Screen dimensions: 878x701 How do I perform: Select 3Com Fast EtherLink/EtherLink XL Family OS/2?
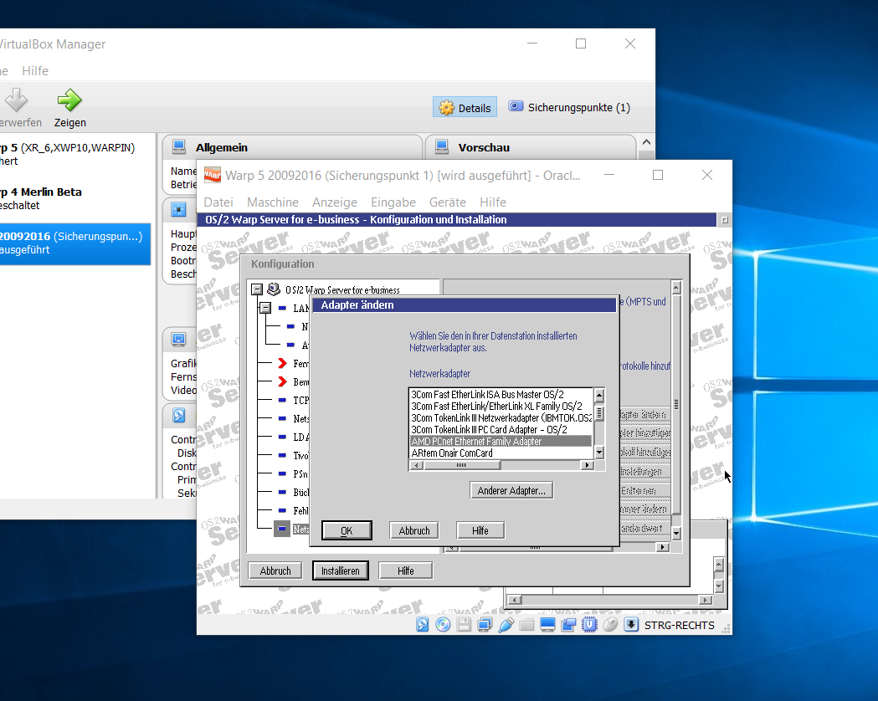point(501,407)
